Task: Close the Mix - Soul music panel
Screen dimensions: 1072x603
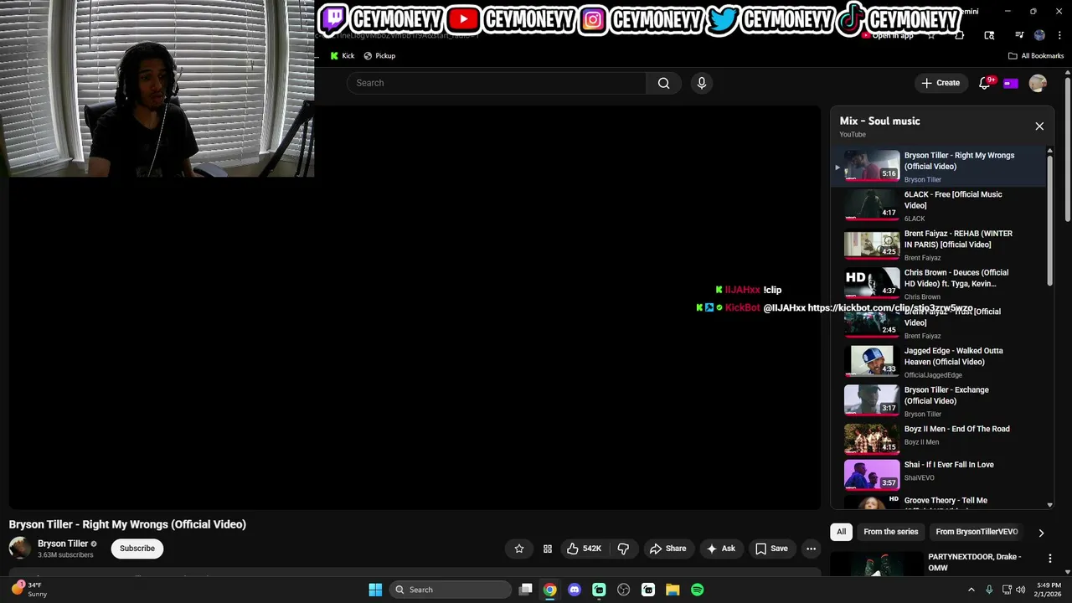Action: [1039, 126]
